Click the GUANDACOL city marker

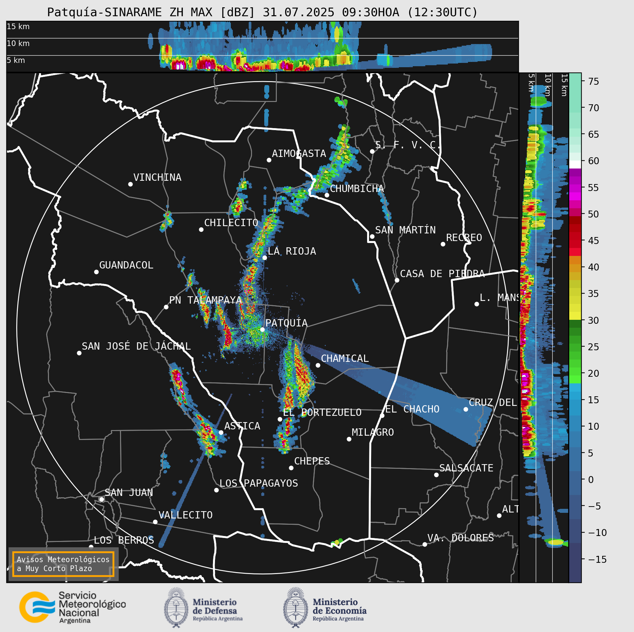(96, 272)
